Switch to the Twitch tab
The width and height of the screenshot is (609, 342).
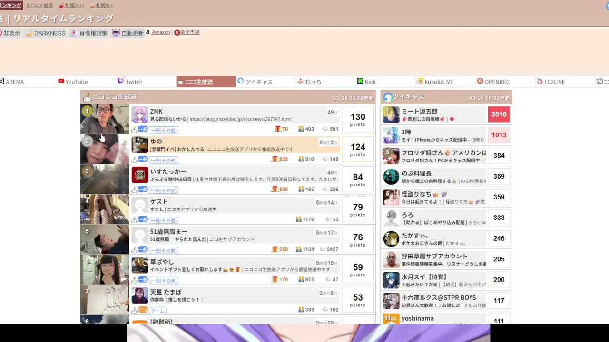130,82
